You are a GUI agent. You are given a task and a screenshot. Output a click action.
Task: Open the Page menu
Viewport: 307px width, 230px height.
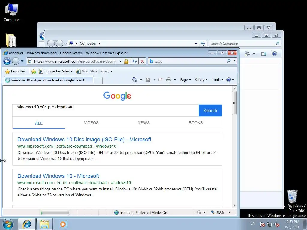pyautogui.click(x=185, y=80)
